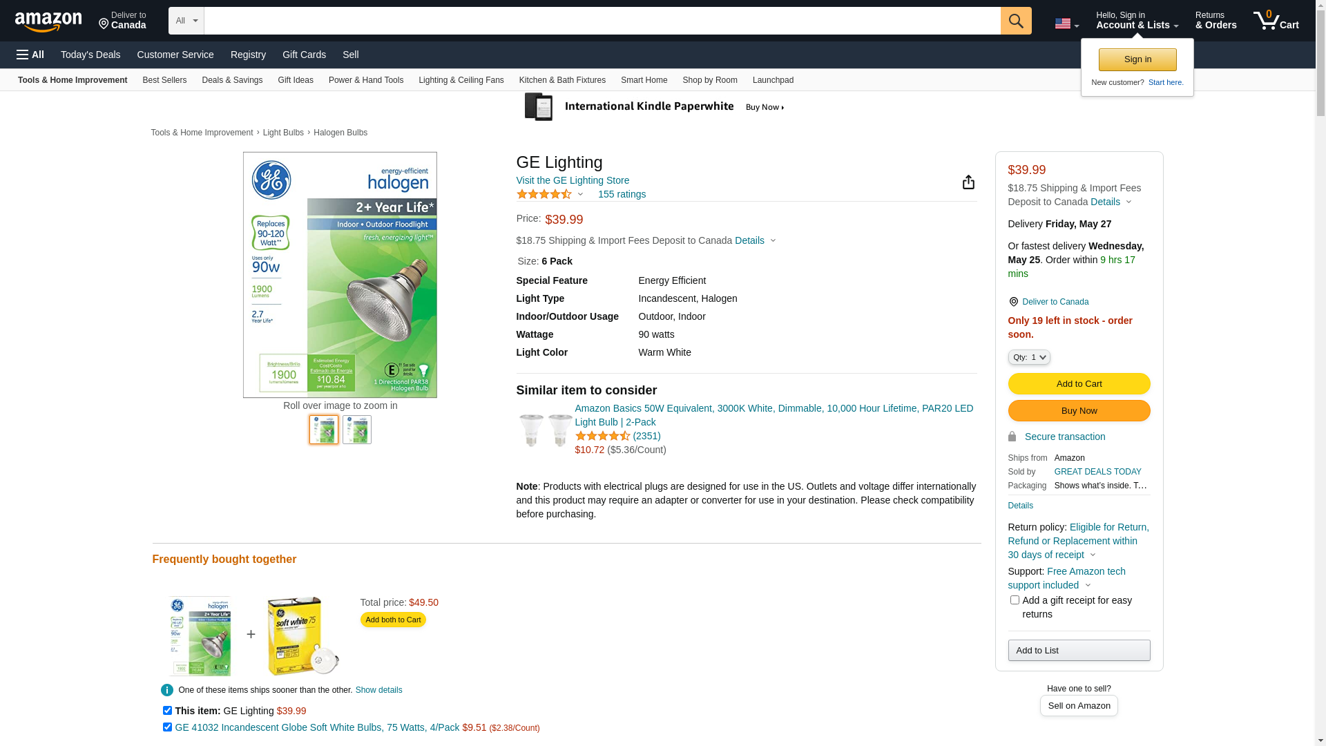Click the Add to Cart button
The height and width of the screenshot is (746, 1326).
tap(1079, 384)
